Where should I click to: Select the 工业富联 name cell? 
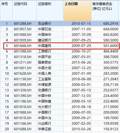pyautogui.click(x=45, y=79)
